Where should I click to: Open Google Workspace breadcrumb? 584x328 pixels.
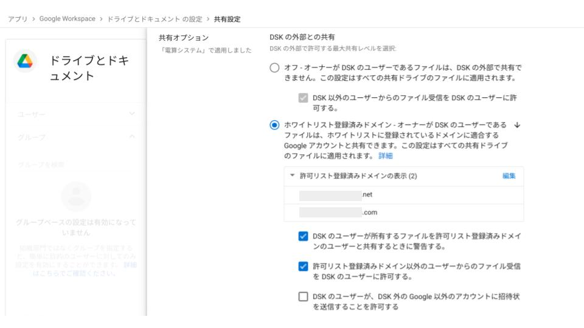[x=68, y=19]
